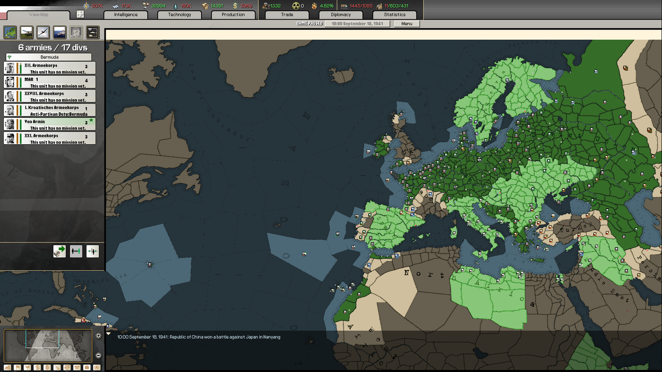Select the naval units ship icon
Image resolution: width=662 pixels, height=372 pixels.
click(59, 33)
